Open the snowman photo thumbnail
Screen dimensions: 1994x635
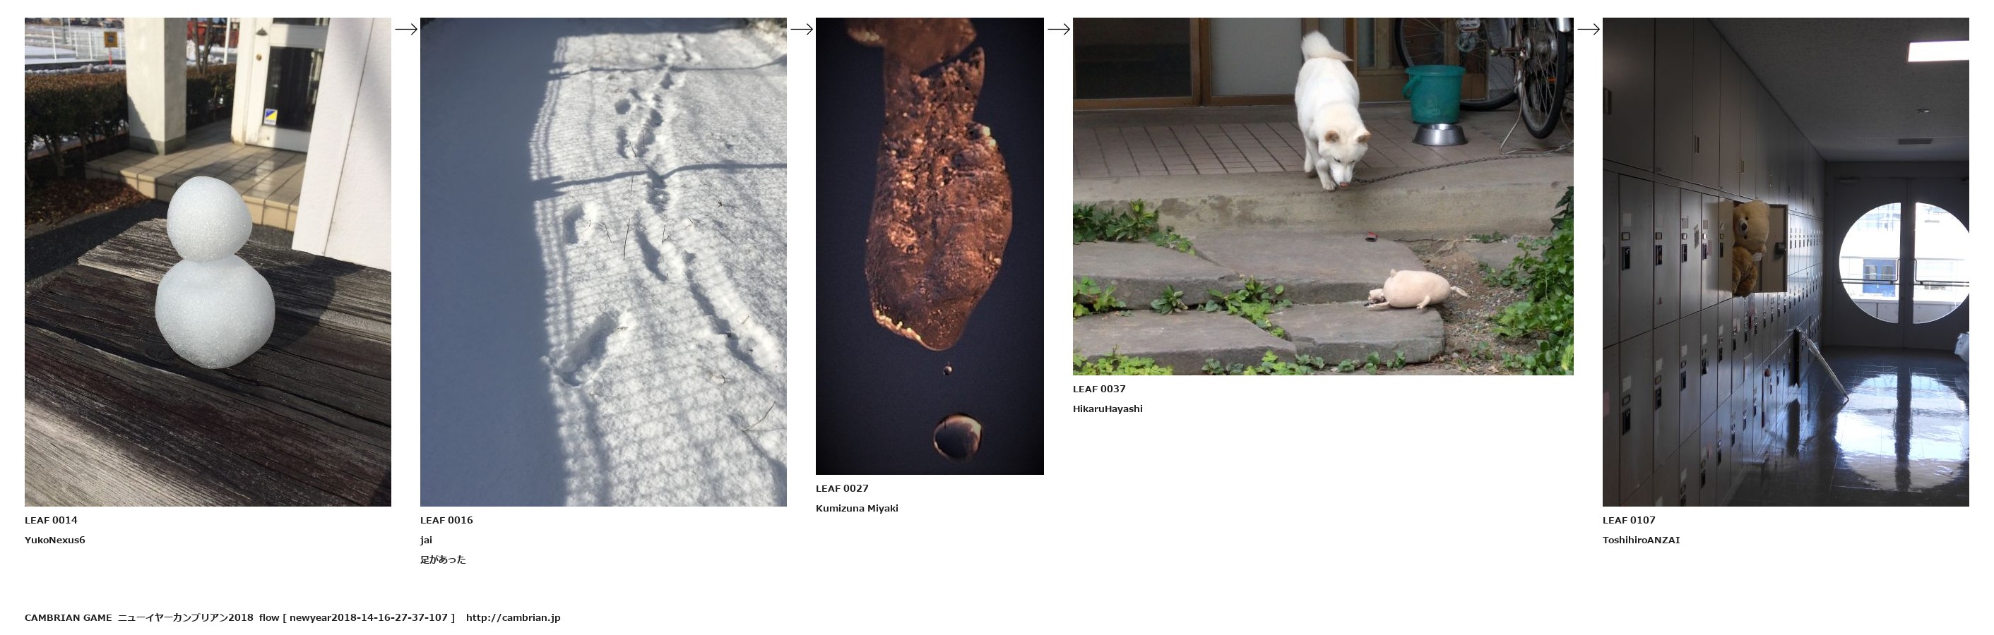point(208,262)
